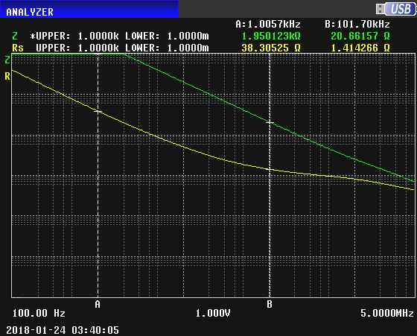This screenshot has height=336, width=417.
Task: Click the Z UPPER limit value 1.0000k
Action: pyautogui.click(x=98, y=36)
